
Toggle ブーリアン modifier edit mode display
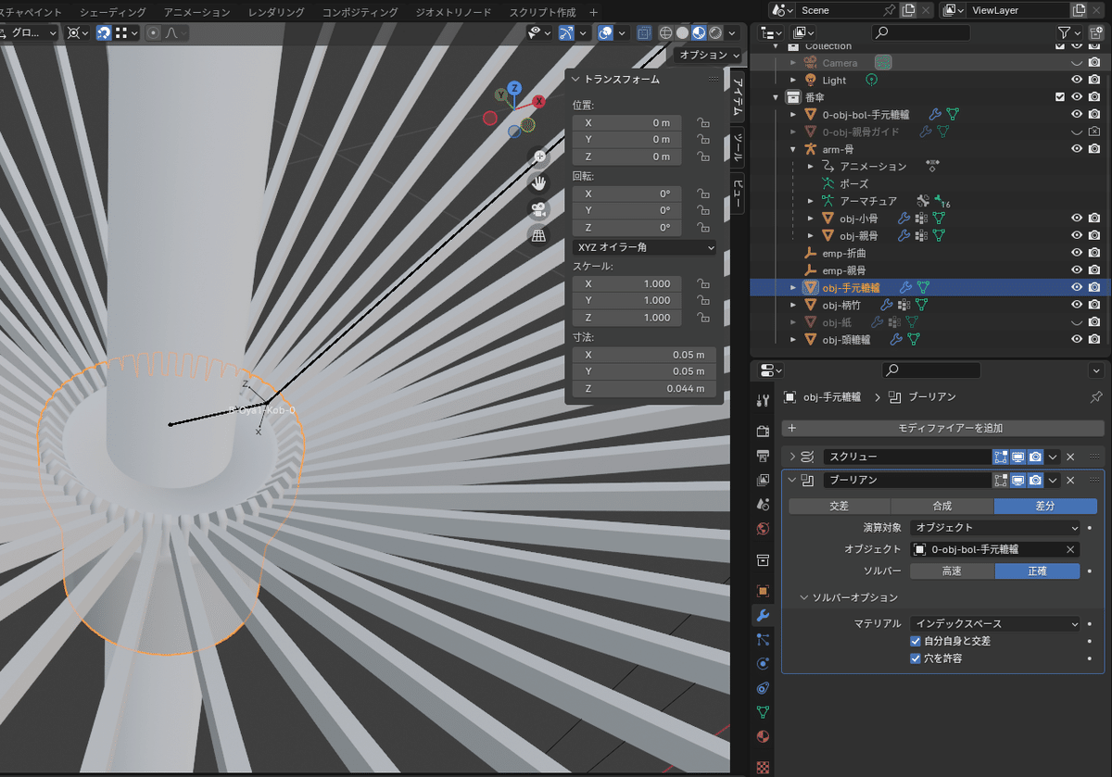click(x=1001, y=481)
